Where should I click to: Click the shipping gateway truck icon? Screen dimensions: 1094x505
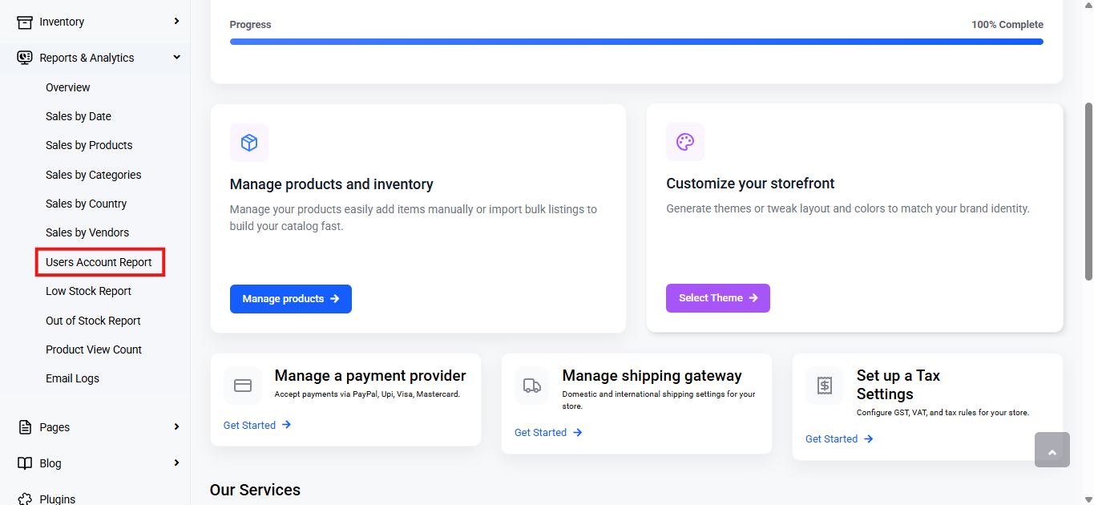532,386
